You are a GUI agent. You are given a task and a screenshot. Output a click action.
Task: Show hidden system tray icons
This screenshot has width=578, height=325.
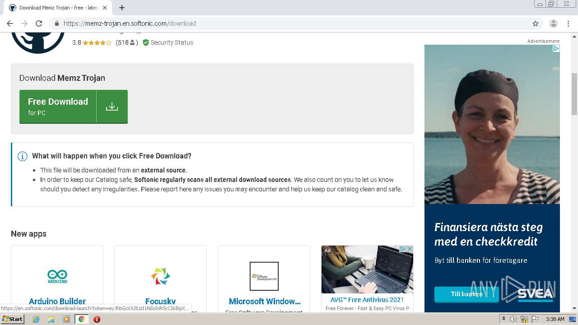click(503, 319)
